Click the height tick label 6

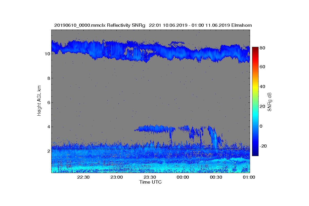(x=48, y=102)
